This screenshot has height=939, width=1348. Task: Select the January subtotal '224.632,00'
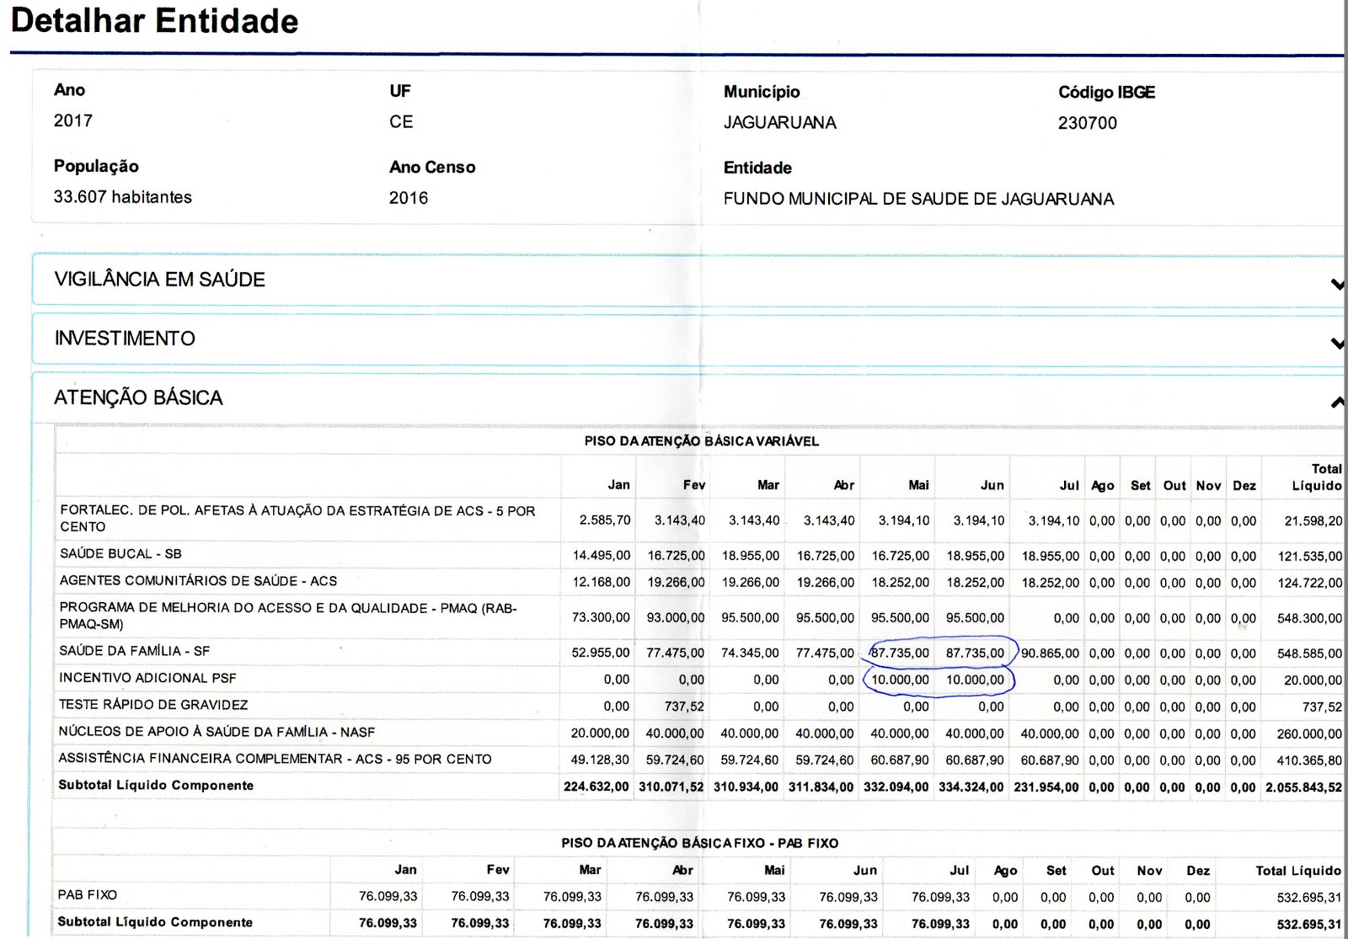click(596, 787)
